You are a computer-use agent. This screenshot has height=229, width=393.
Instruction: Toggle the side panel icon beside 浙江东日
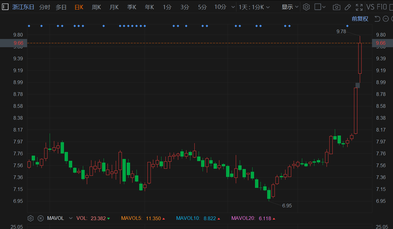click(x=5, y=7)
